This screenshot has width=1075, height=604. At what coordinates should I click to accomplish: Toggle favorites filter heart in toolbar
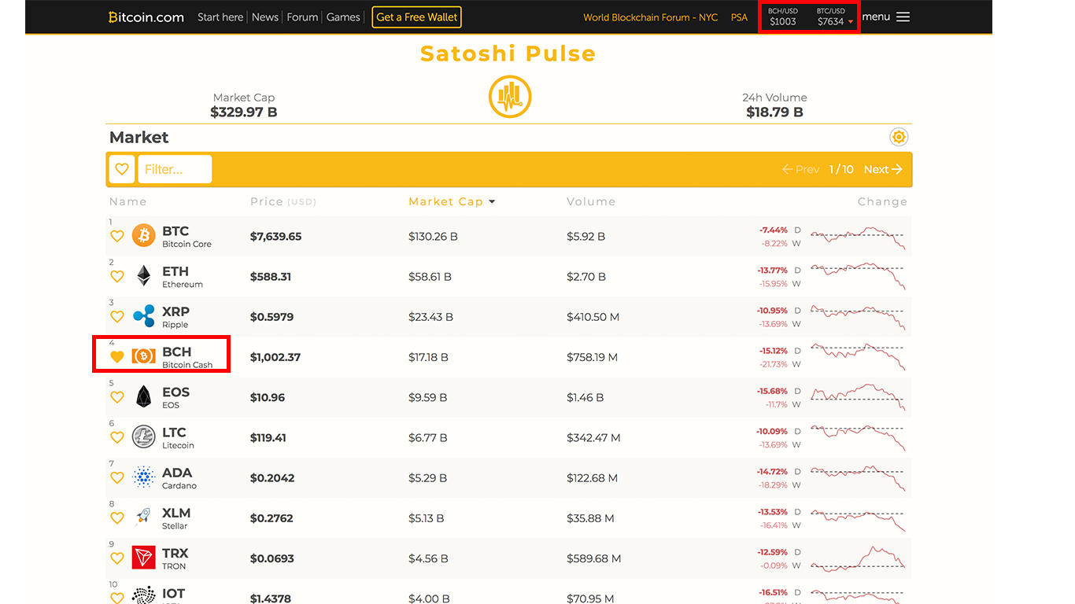(121, 169)
